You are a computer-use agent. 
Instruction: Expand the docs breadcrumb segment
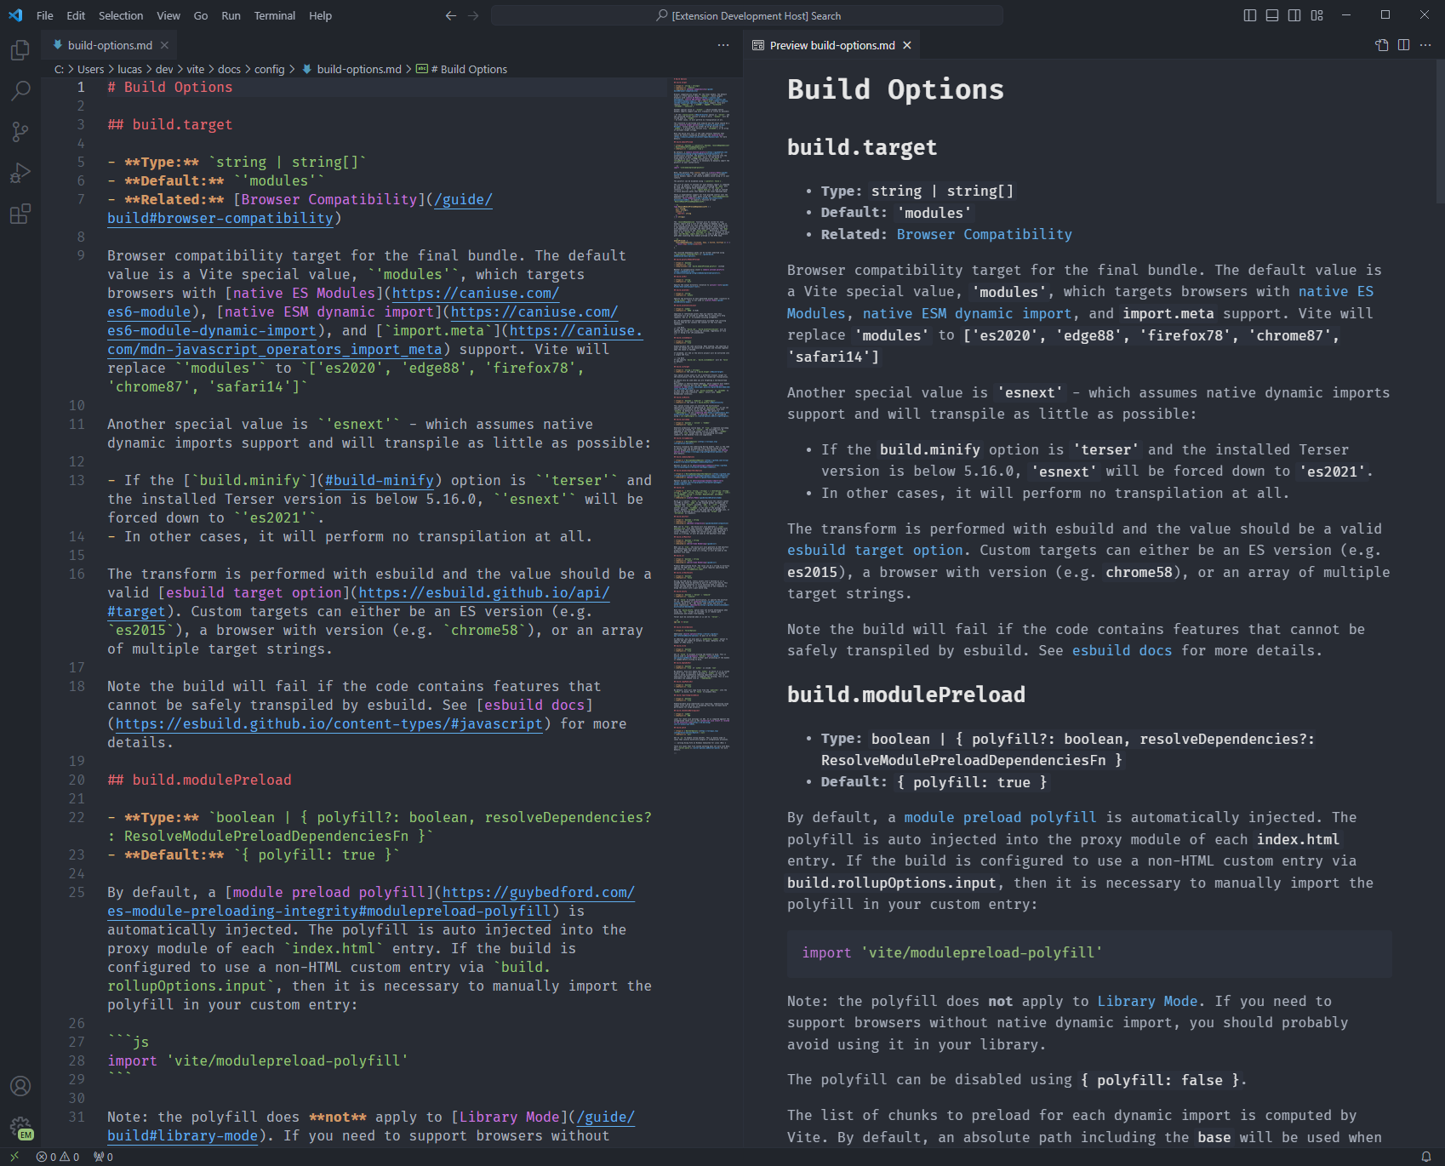[x=229, y=69]
